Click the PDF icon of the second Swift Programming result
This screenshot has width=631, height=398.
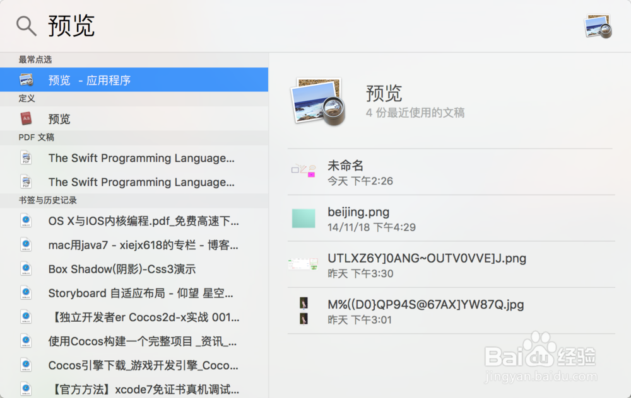[x=26, y=182]
